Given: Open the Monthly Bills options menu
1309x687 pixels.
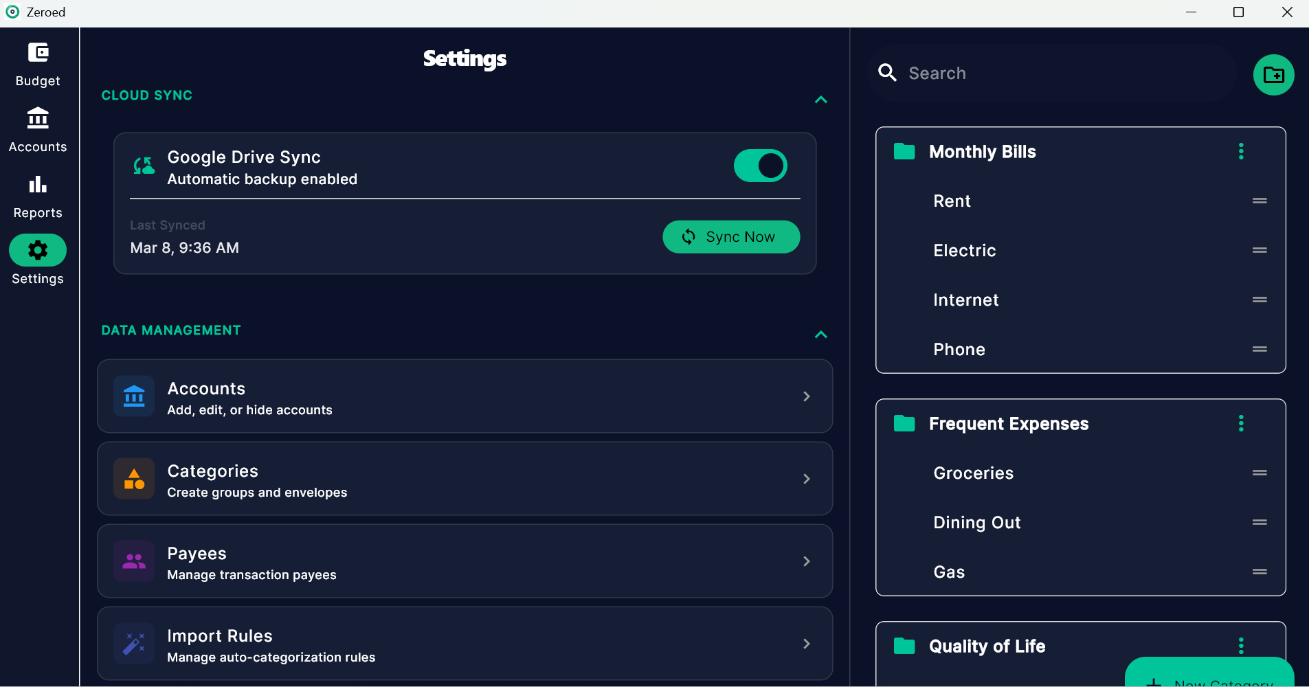Looking at the screenshot, I should click(x=1241, y=151).
